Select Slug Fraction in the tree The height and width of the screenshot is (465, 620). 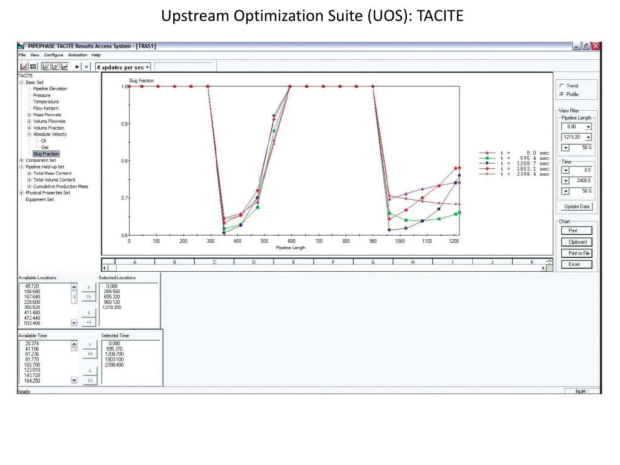46,154
